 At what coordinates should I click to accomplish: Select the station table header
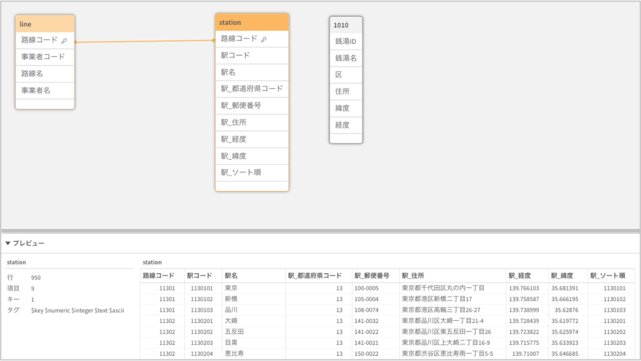click(252, 23)
